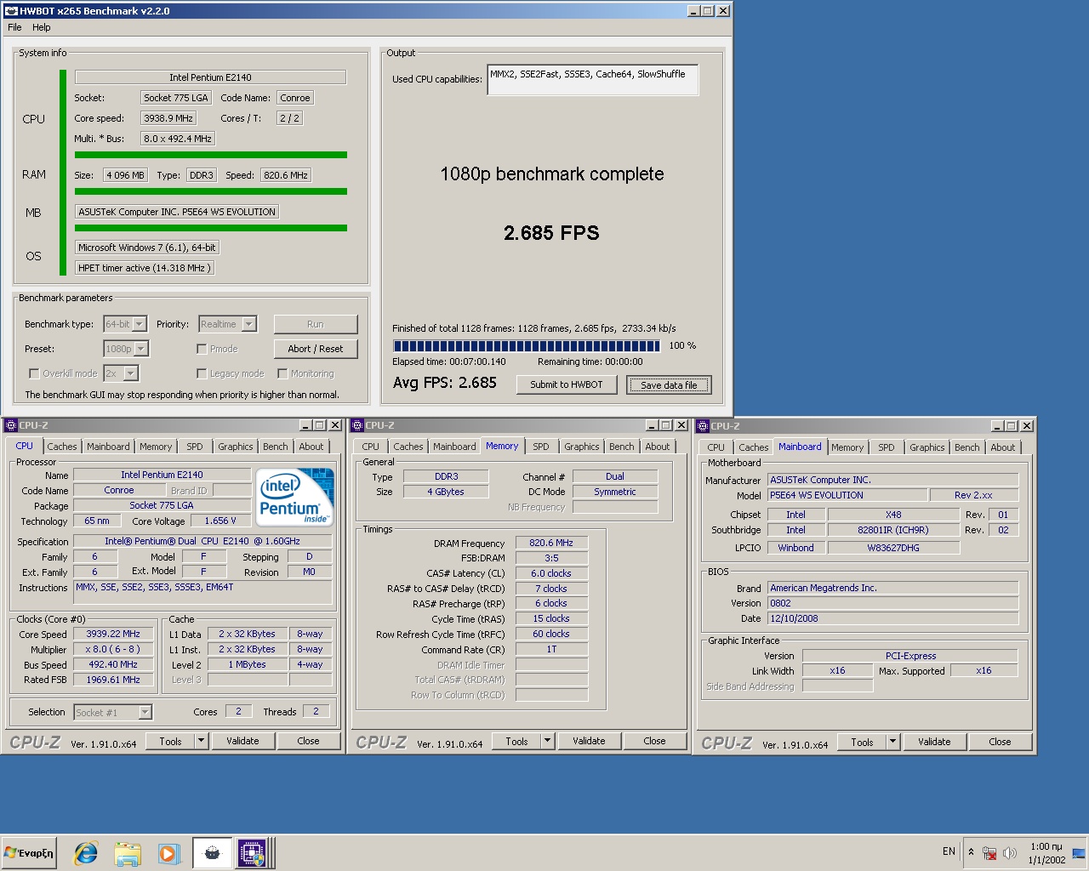
Task: Open SPD tab in Memory window
Action: [541, 447]
